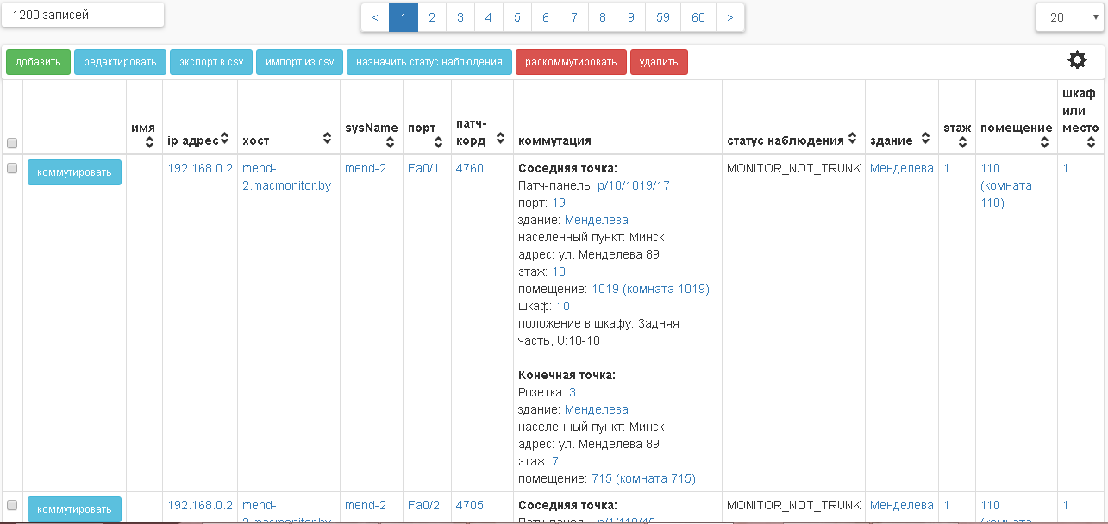
Task: Toggle the select-all checkbox in header
Action: pos(12,143)
